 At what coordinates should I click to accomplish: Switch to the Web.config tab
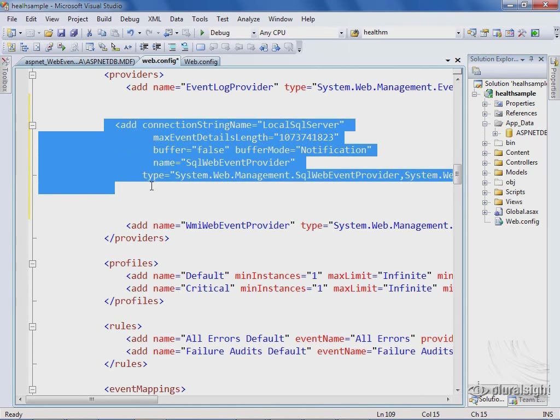pyautogui.click(x=201, y=61)
